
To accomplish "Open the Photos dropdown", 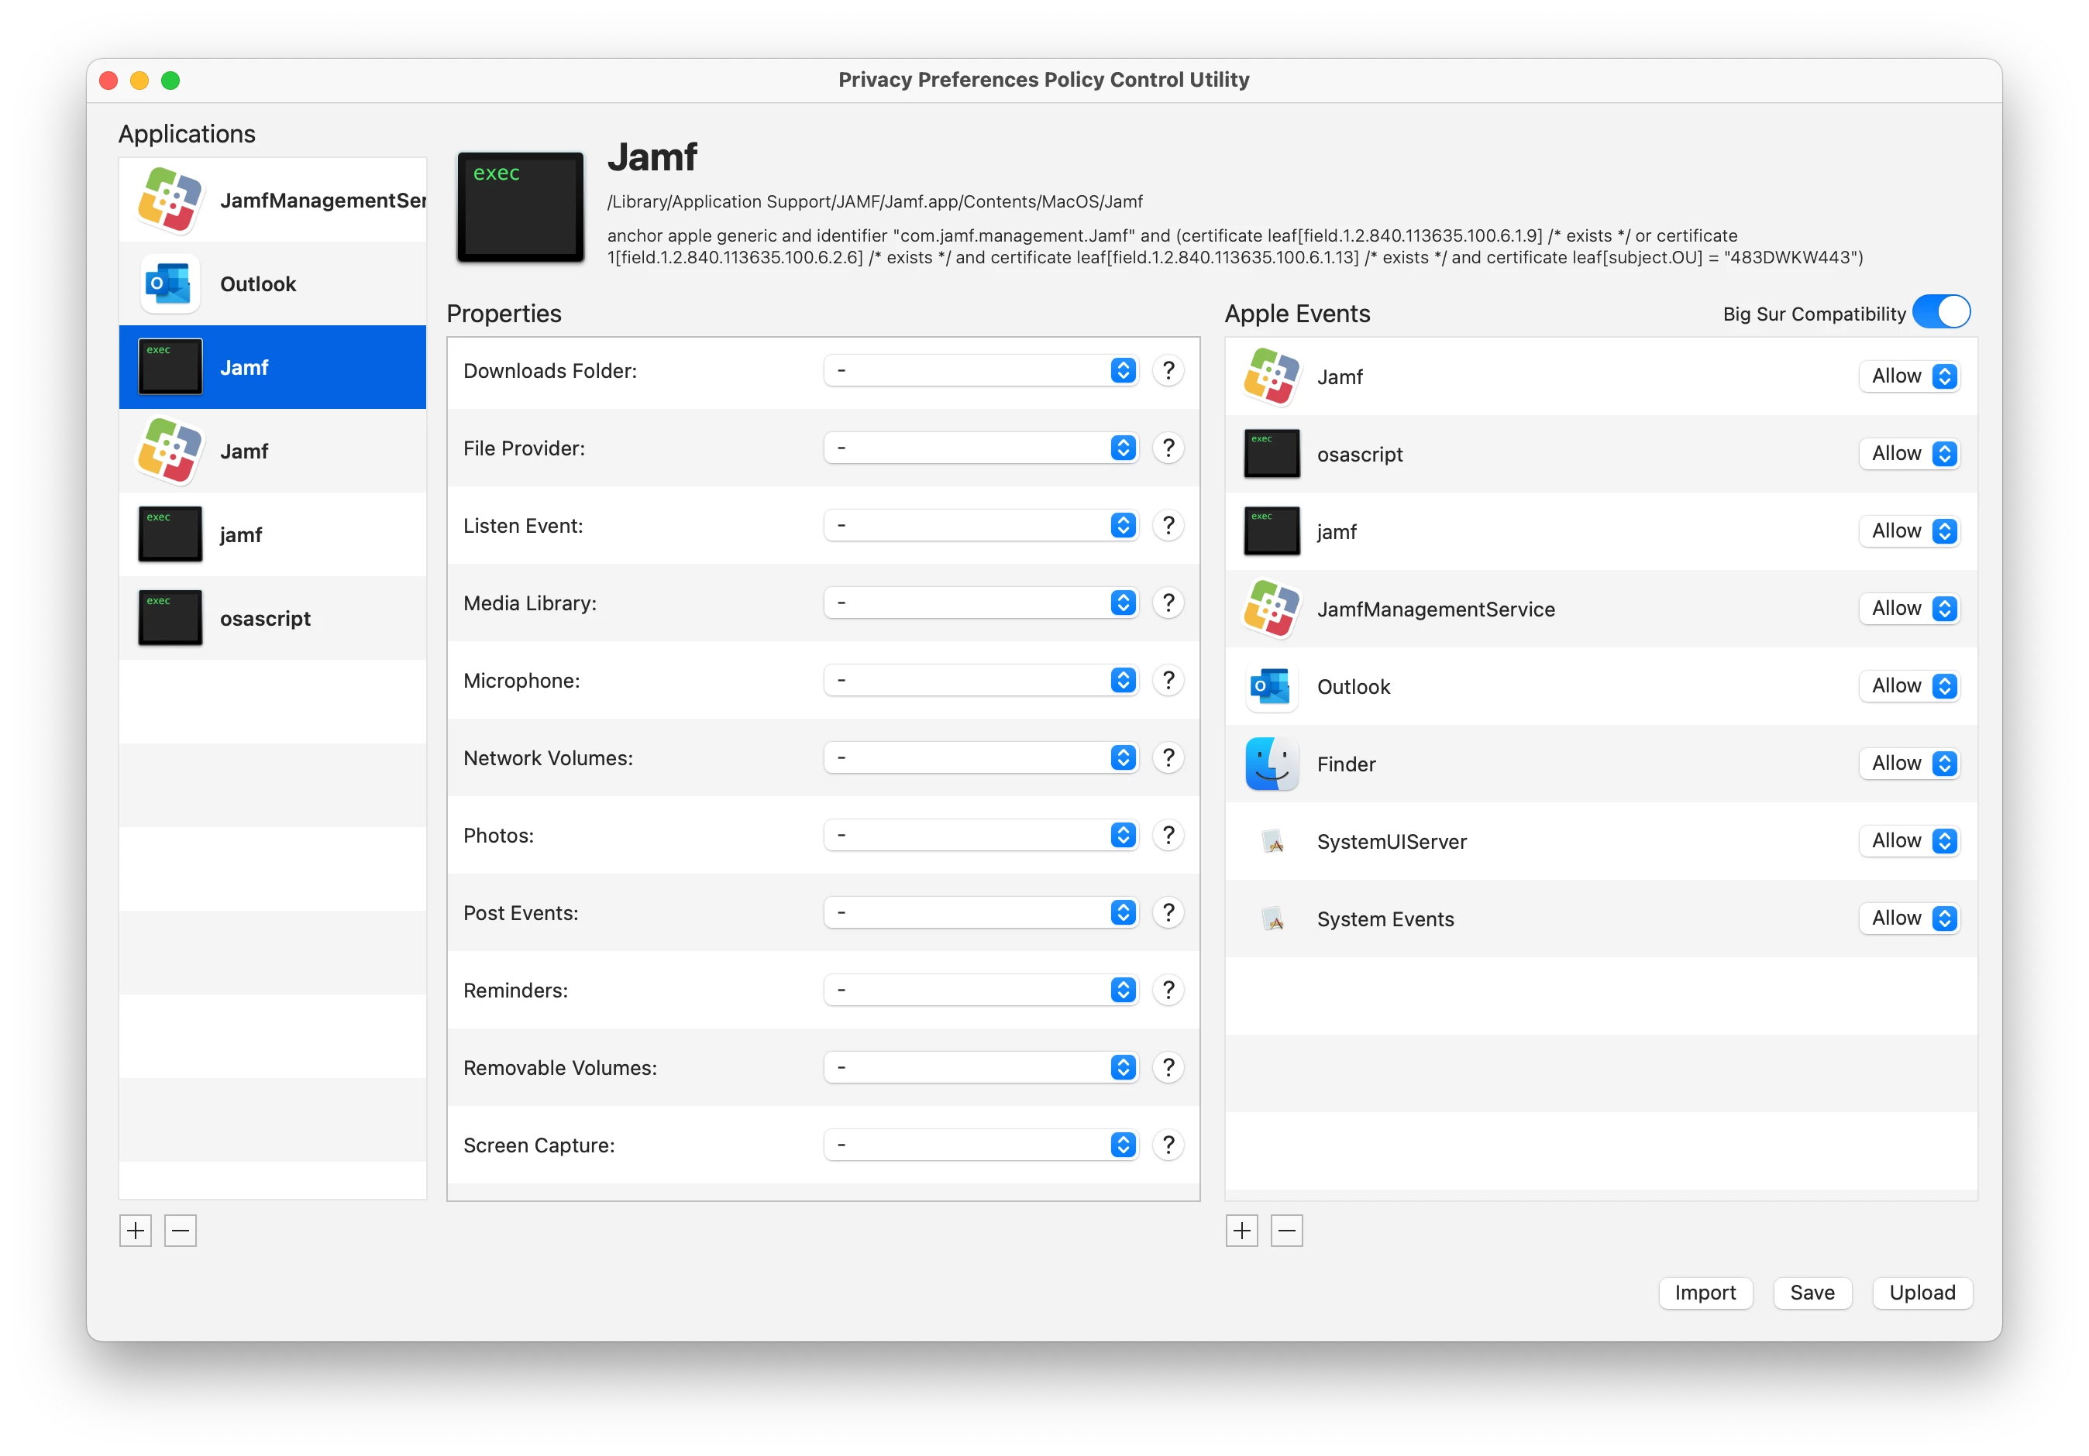I will [981, 835].
